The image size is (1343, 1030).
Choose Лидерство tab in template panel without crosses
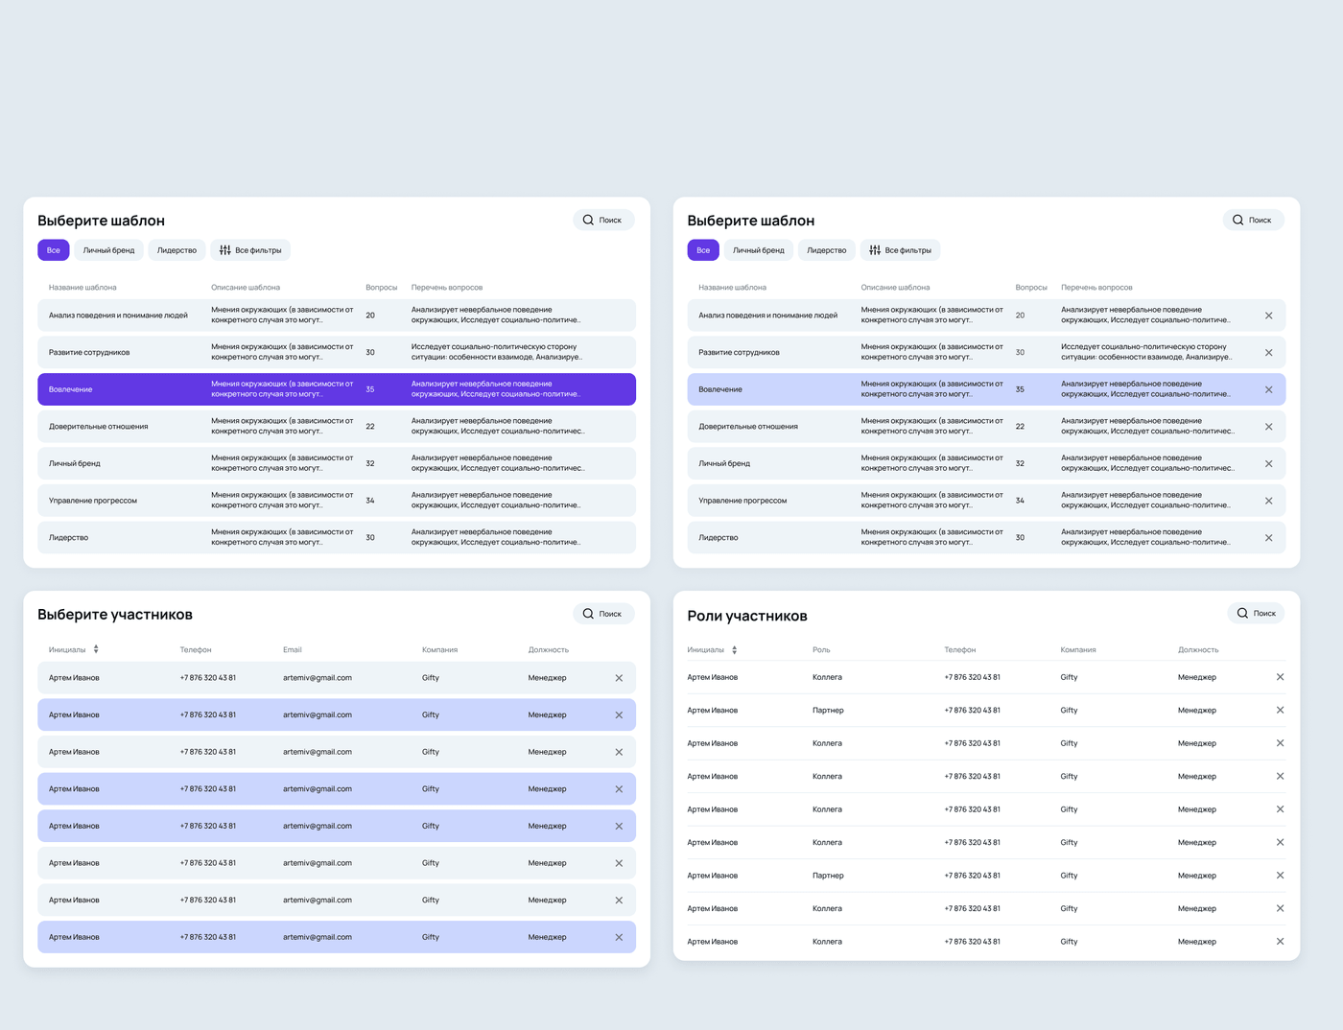click(177, 250)
